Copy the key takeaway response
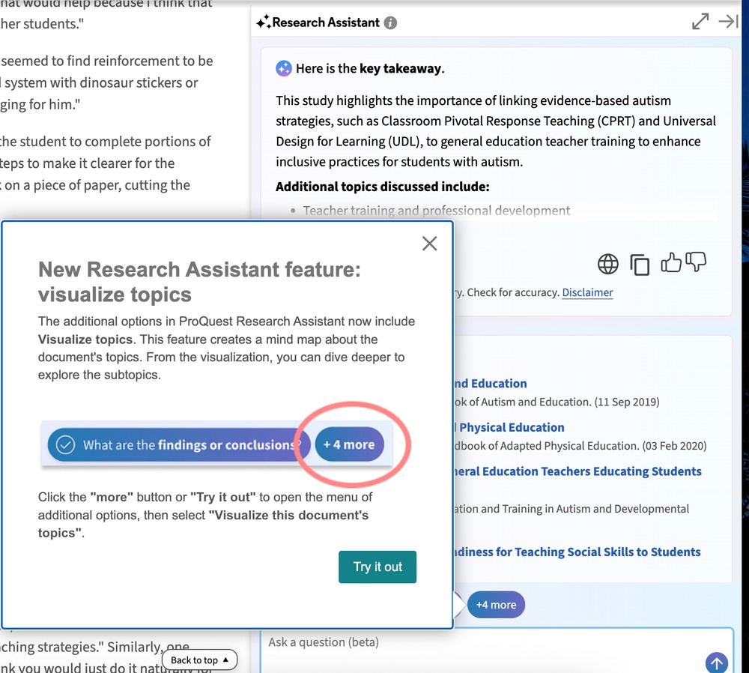This screenshot has height=673, width=749. [640, 264]
